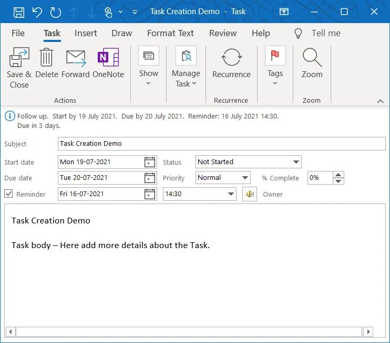
Task: Decrease % Complete with down arrow
Action: [x=338, y=181]
